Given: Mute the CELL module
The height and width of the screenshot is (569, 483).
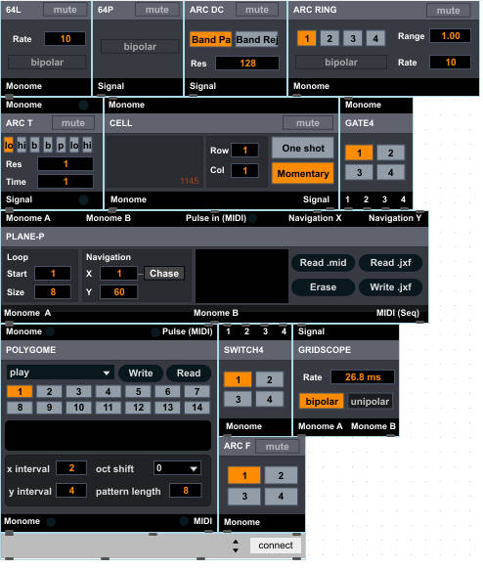Looking at the screenshot, I should 308,123.
